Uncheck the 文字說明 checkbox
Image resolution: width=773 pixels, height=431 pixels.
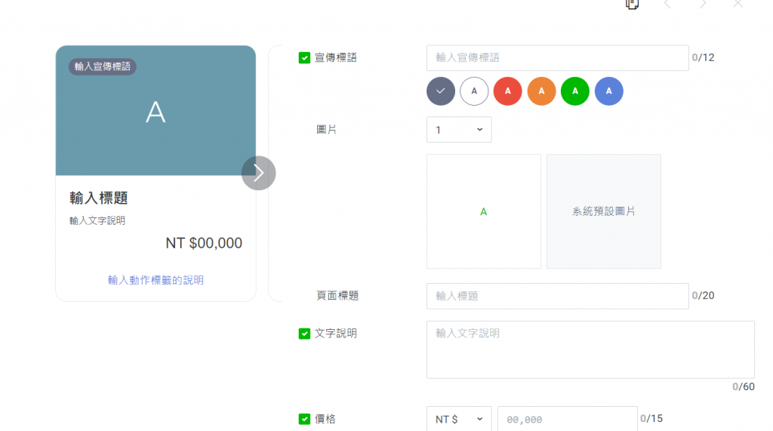[x=305, y=334]
